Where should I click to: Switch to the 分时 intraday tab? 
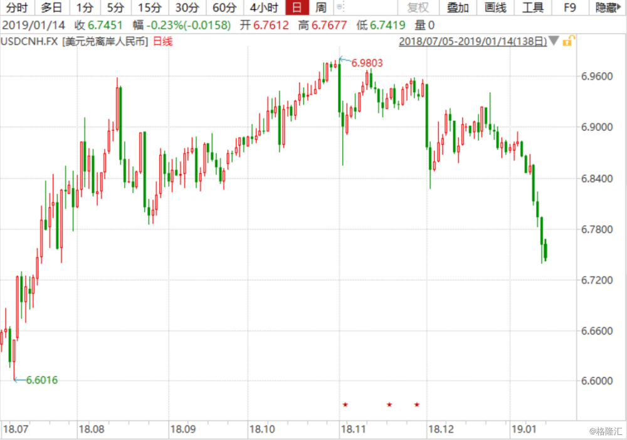coord(18,8)
